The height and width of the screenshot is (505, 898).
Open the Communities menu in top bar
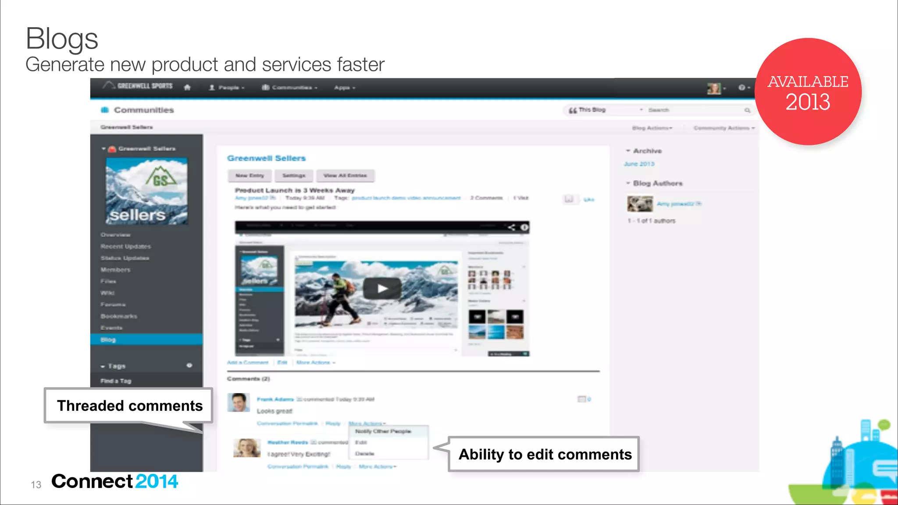pyautogui.click(x=289, y=88)
